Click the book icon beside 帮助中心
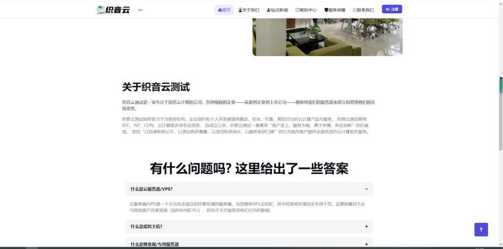This screenshot has width=503, height=249. 297,10
